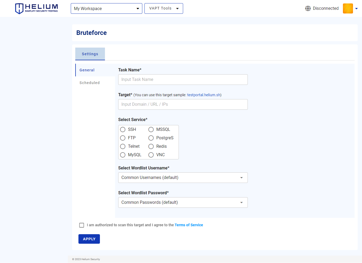This screenshot has width=362, height=263.
Task: Tick the authorization agreement checkbox
Action: (82, 225)
